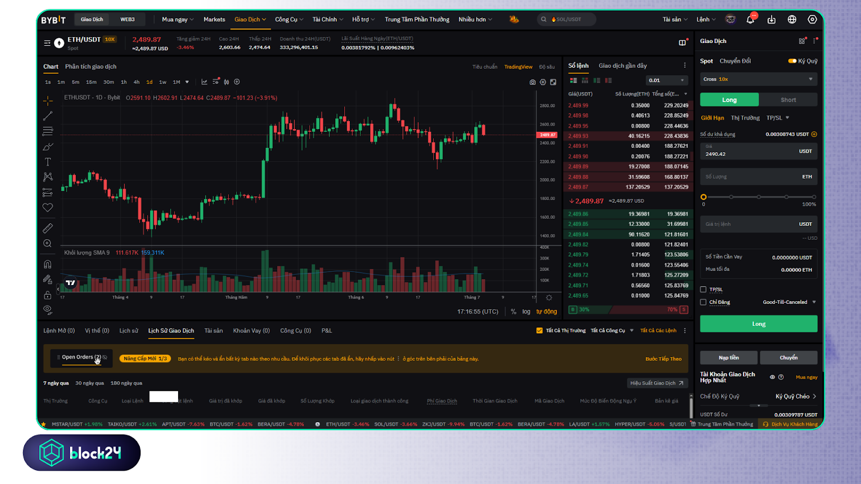Viewport: 861px width, 484px height.
Task: Open user avatar profile menu
Action: (730, 19)
